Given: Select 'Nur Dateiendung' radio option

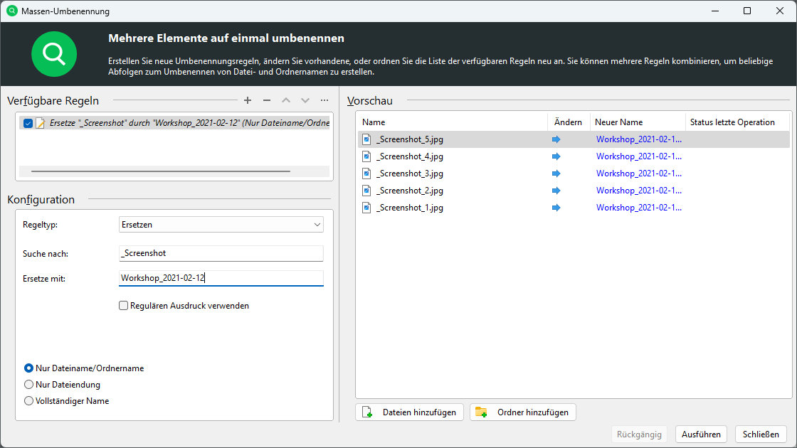Looking at the screenshot, I should 29,385.
